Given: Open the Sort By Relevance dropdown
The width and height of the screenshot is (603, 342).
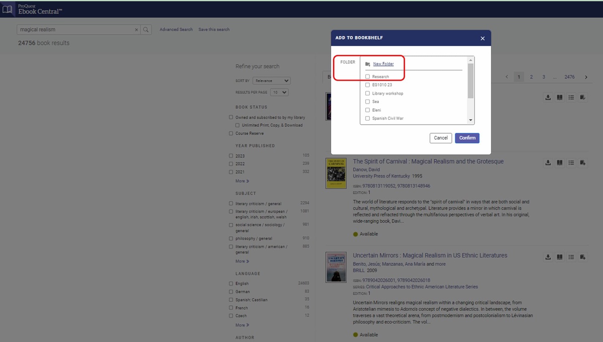Looking at the screenshot, I should 271,80.
